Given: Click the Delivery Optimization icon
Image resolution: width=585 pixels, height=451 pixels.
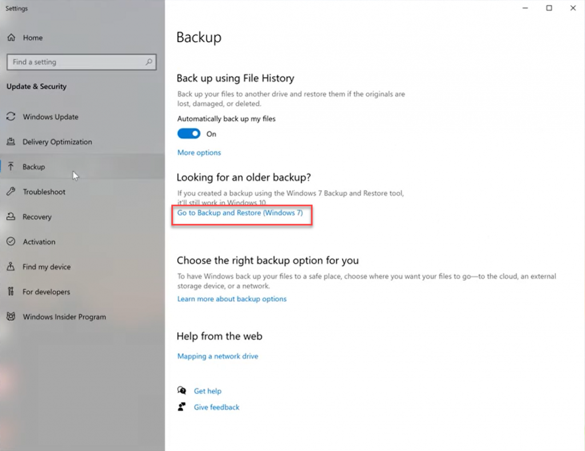Looking at the screenshot, I should point(11,142).
